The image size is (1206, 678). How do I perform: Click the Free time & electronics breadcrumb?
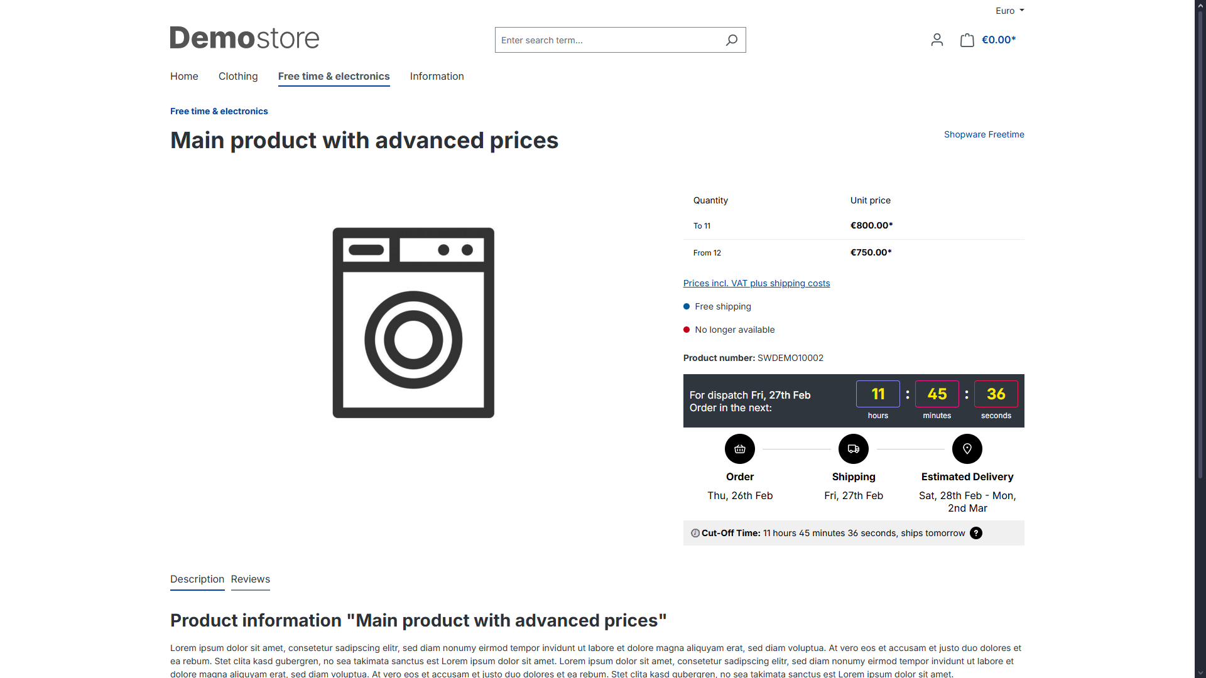coord(219,111)
